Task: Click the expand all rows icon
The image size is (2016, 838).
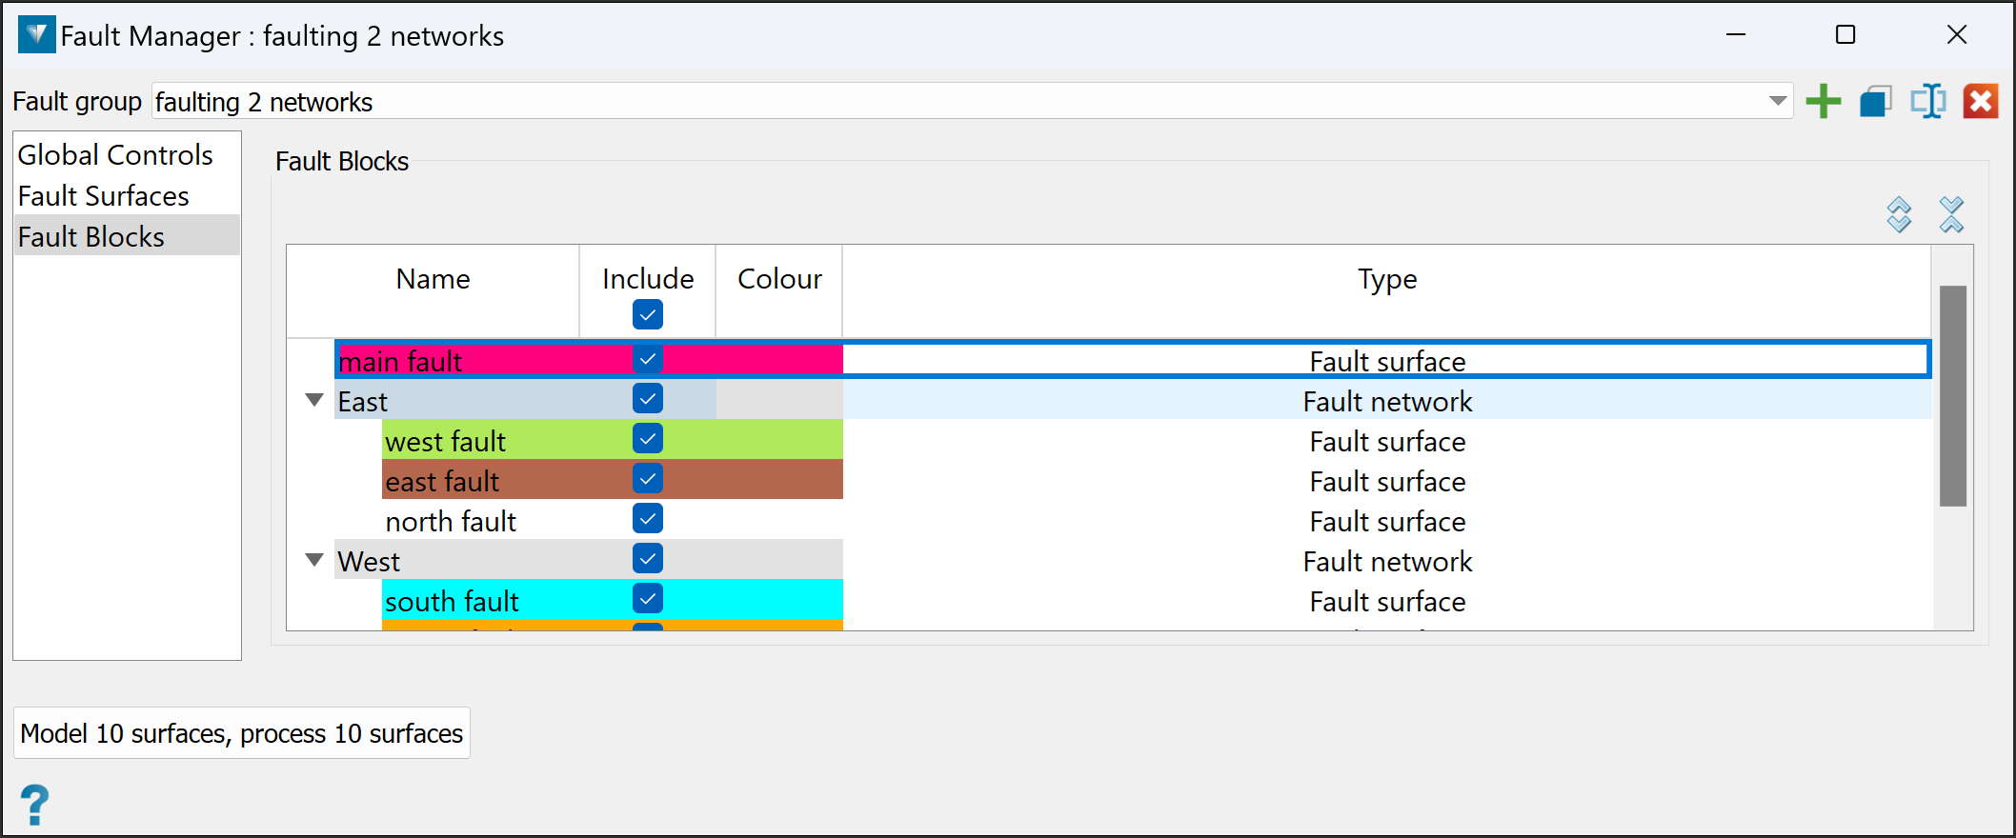Action: (1899, 215)
